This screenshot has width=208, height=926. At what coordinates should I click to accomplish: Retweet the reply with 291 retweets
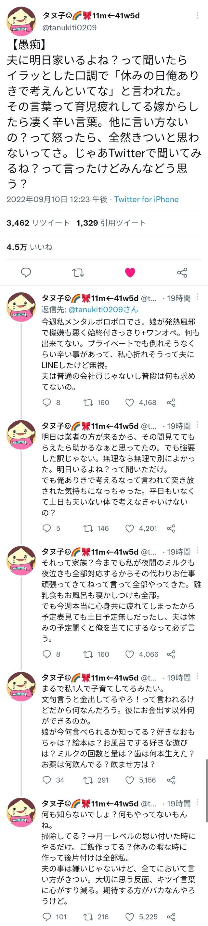pyautogui.click(x=88, y=780)
